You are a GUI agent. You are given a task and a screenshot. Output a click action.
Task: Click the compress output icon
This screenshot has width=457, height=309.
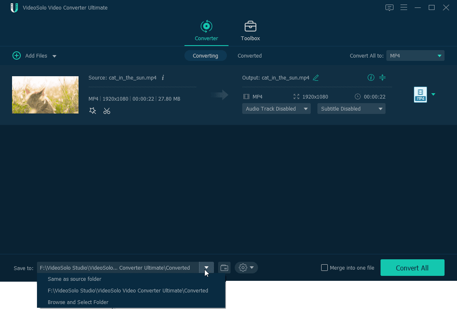pos(382,77)
